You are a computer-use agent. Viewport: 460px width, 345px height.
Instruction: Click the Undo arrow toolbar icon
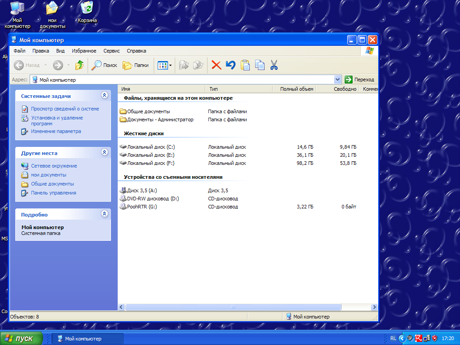click(x=230, y=65)
